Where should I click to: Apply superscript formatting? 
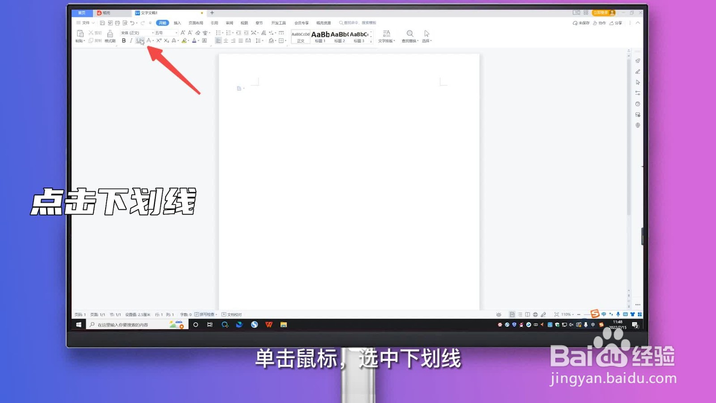[x=159, y=41]
